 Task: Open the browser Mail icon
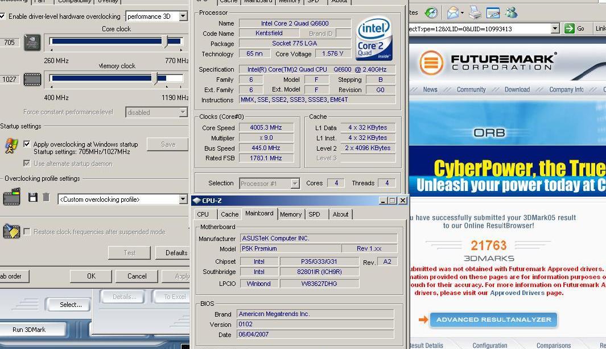452,13
